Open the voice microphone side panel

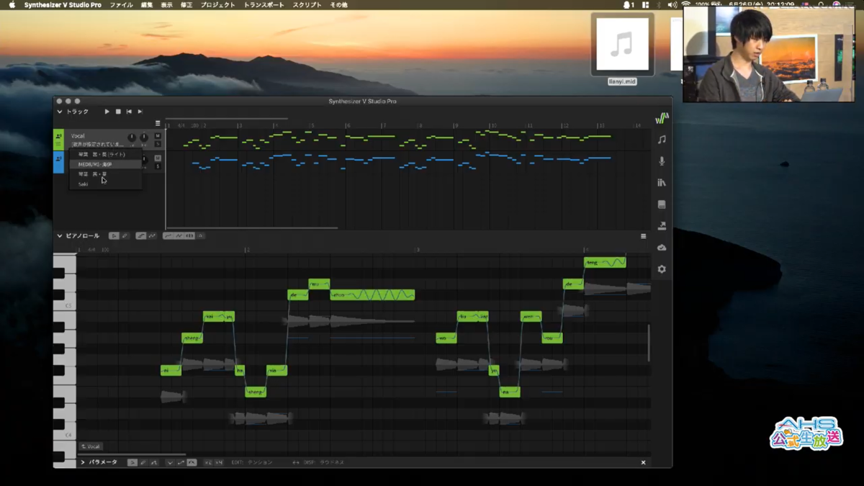[662, 161]
